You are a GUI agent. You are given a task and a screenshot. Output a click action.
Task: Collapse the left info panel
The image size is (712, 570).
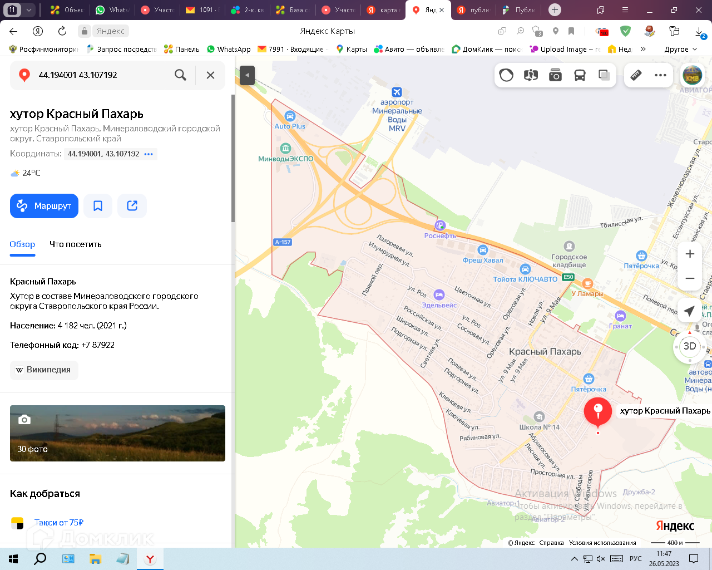pos(247,75)
